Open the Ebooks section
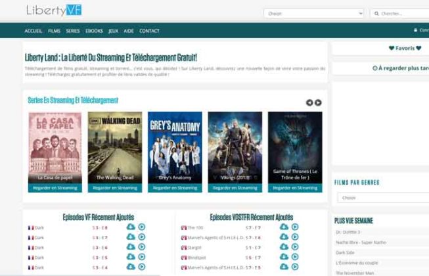The height and width of the screenshot is (276, 429). coord(94,31)
